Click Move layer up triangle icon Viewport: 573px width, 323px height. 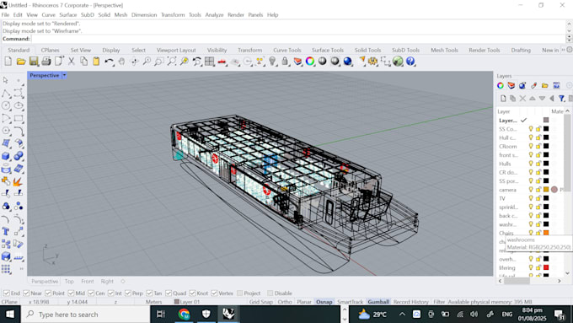pyautogui.click(x=533, y=99)
